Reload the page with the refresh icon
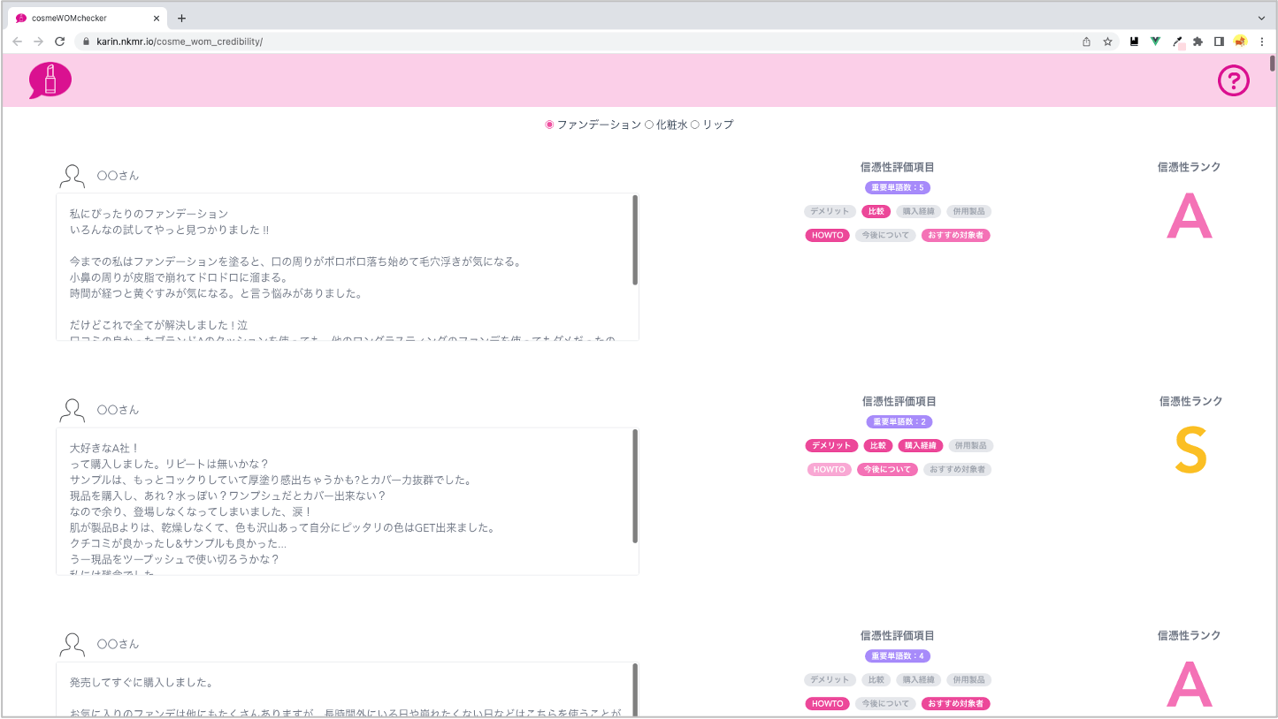Image resolution: width=1278 pixels, height=719 pixels. point(59,41)
